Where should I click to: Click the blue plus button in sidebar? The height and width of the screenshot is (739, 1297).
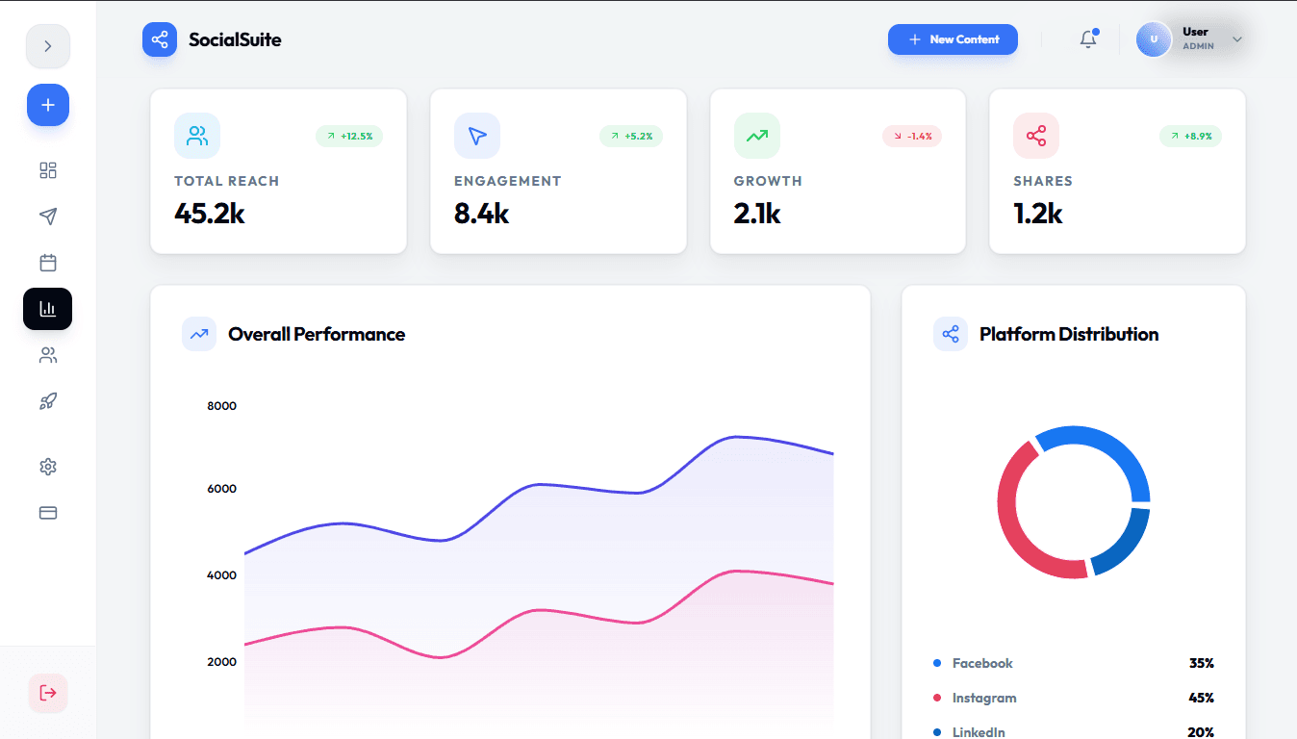48,105
